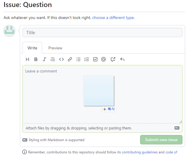The height and width of the screenshot is (156, 186).
Task: Focus the Title input field
Action: [102, 32]
